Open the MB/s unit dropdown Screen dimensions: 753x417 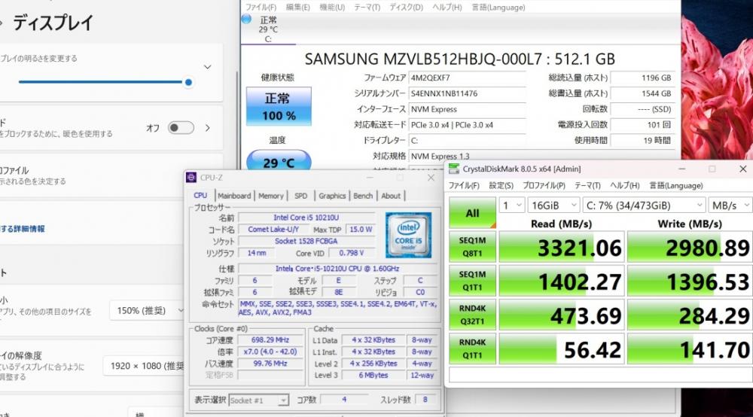pyautogui.click(x=730, y=205)
